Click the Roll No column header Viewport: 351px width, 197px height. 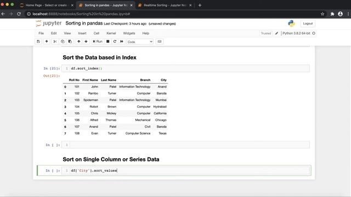[x=74, y=80]
